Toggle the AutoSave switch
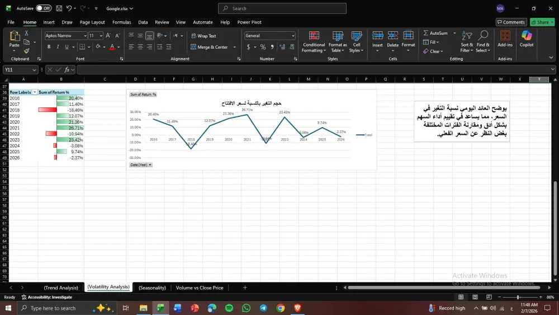The width and height of the screenshot is (559, 315). coord(44,8)
